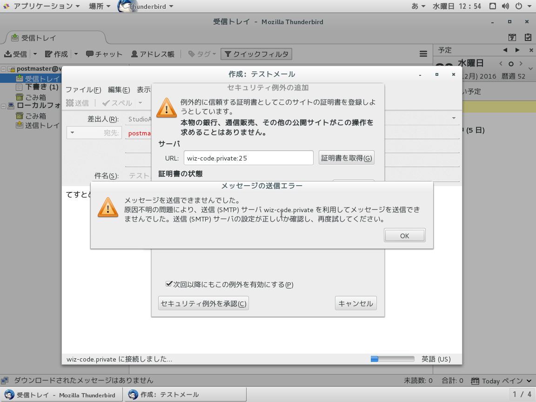Select 送信トレイ folder
The width and height of the screenshot is (536, 402).
38,126
